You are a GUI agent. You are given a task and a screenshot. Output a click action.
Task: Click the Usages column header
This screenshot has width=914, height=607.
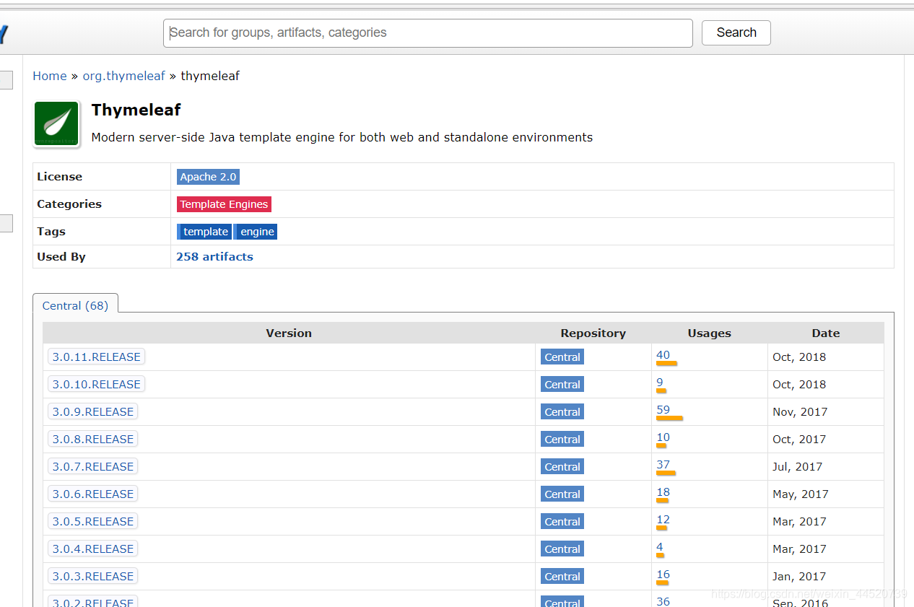click(x=710, y=333)
